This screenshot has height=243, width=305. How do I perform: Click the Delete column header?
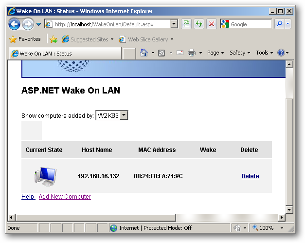[249, 150]
